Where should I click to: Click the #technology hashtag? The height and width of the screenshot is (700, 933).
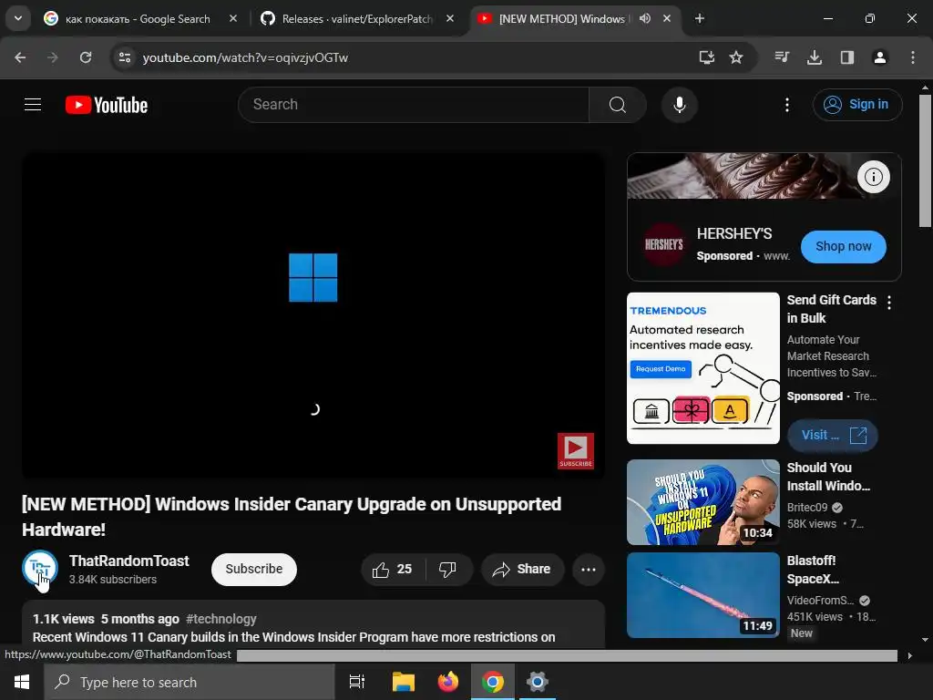click(x=220, y=619)
